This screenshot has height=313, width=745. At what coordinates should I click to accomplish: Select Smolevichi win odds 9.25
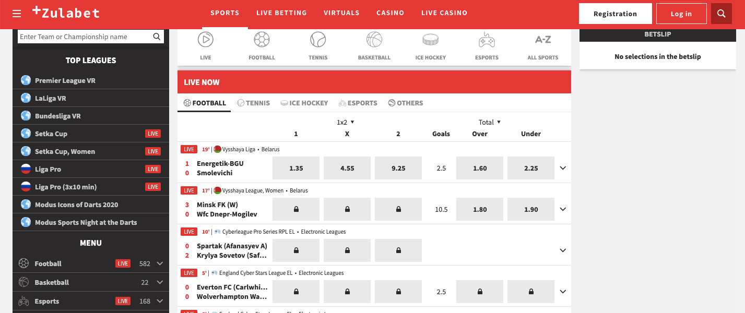(x=398, y=168)
